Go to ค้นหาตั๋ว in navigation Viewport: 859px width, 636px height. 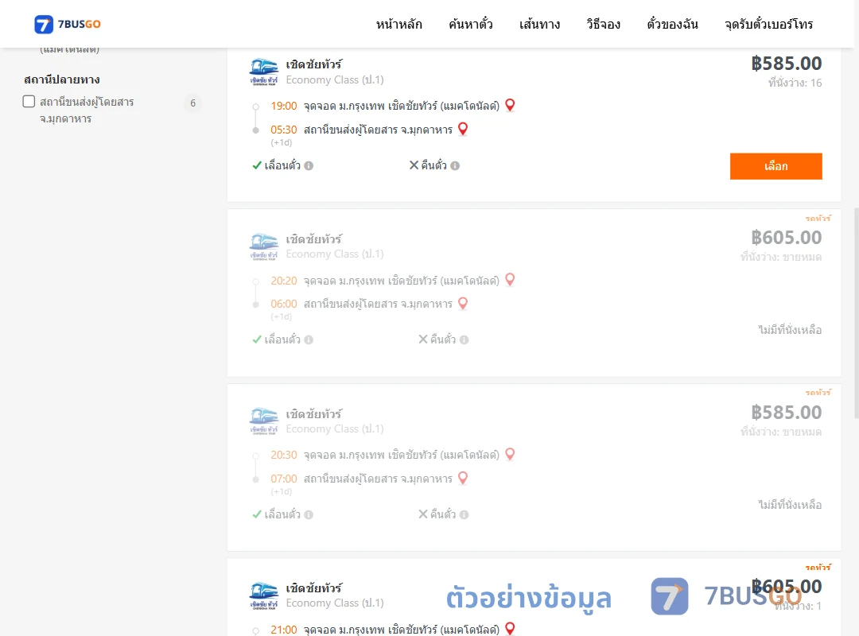[x=471, y=24]
